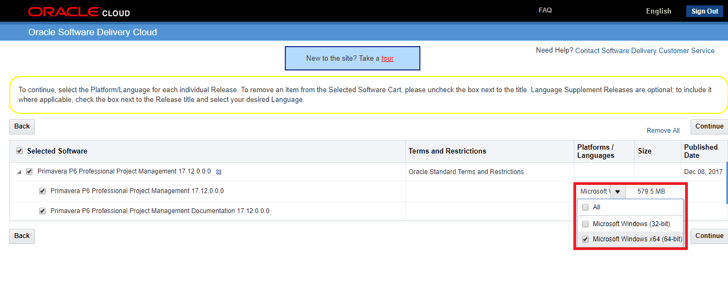This screenshot has height=282, width=728.
Task: Click the Oracle Cloud logo
Action: tap(79, 12)
